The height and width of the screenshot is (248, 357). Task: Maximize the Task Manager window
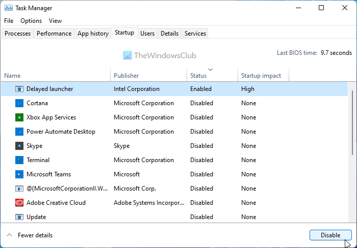[x=321, y=8]
